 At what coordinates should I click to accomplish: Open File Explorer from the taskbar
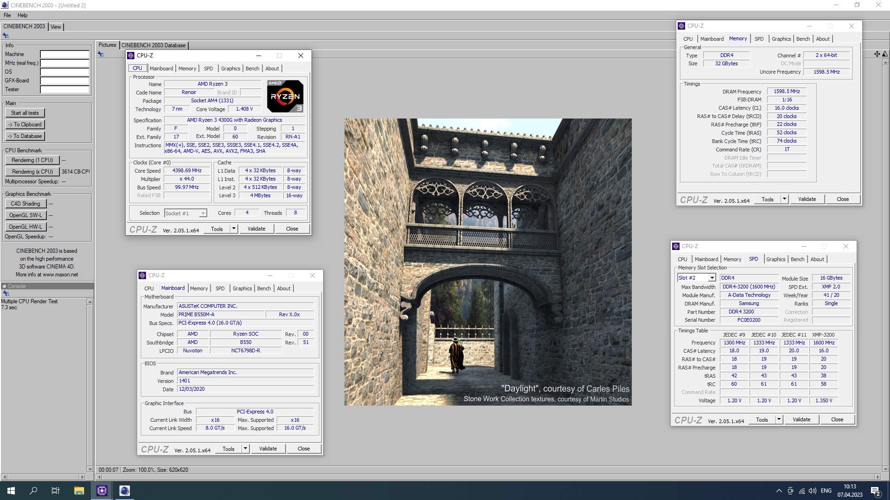click(79, 491)
